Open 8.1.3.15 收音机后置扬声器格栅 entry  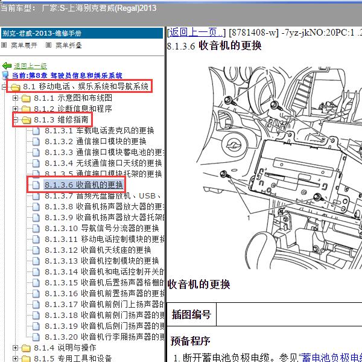tap(104, 282)
